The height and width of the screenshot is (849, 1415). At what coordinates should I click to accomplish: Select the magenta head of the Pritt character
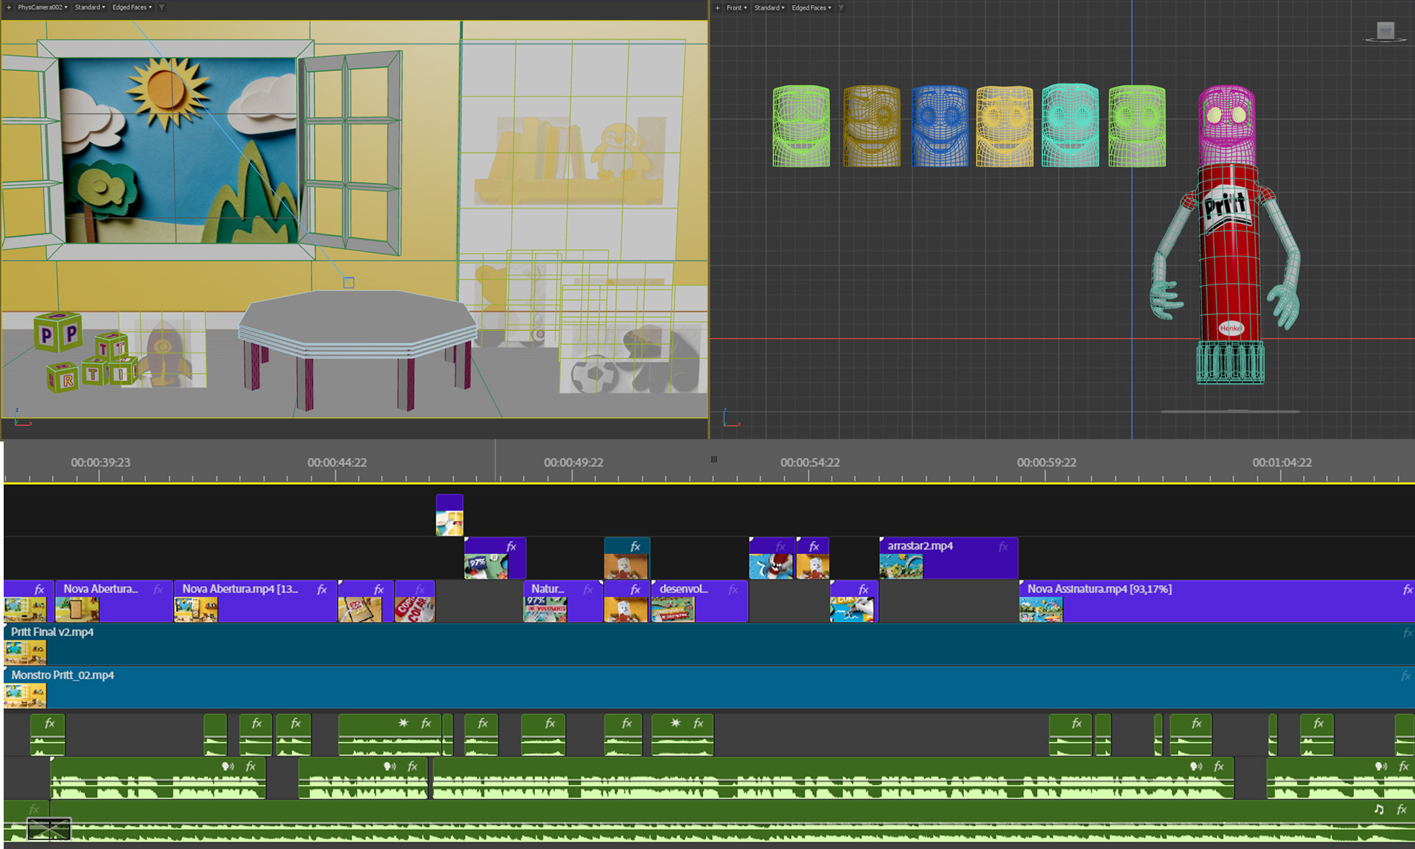(x=1227, y=124)
